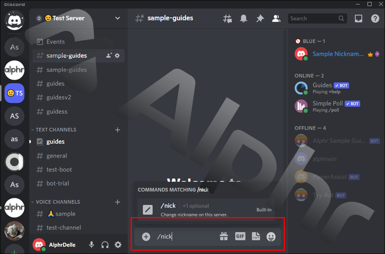This screenshot has height=254, width=385.
Task: Open bot-trial channel
Action: tap(78, 183)
